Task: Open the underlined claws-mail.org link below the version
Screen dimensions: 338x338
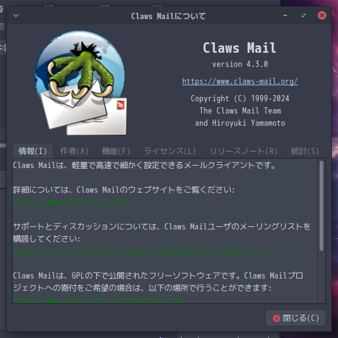Action: coord(240,82)
